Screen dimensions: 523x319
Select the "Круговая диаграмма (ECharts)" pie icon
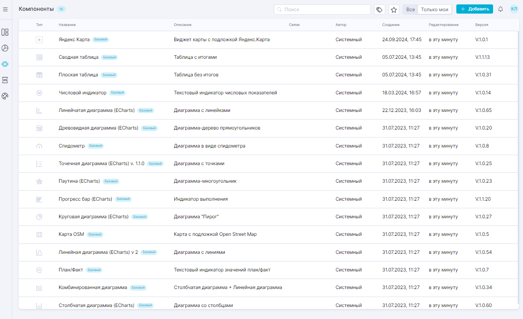tap(39, 217)
